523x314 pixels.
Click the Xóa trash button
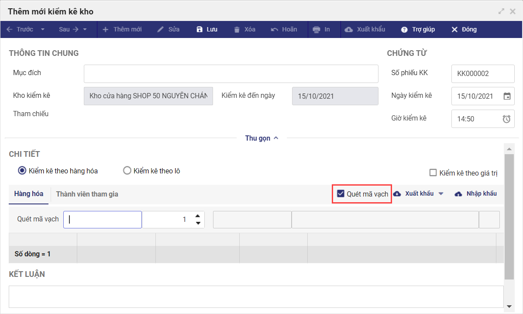pyautogui.click(x=244, y=29)
